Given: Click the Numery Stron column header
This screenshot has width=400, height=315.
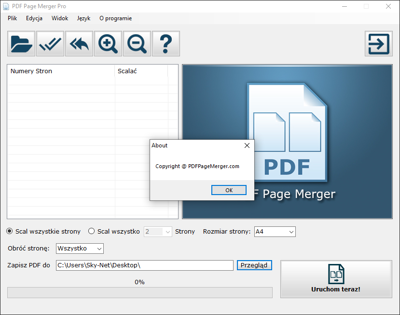Looking at the screenshot, I should point(61,71).
